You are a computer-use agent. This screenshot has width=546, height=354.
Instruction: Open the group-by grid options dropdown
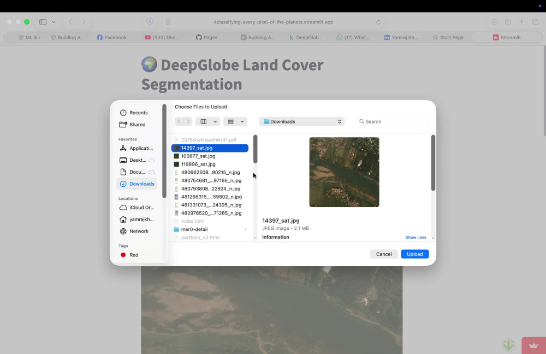click(235, 121)
